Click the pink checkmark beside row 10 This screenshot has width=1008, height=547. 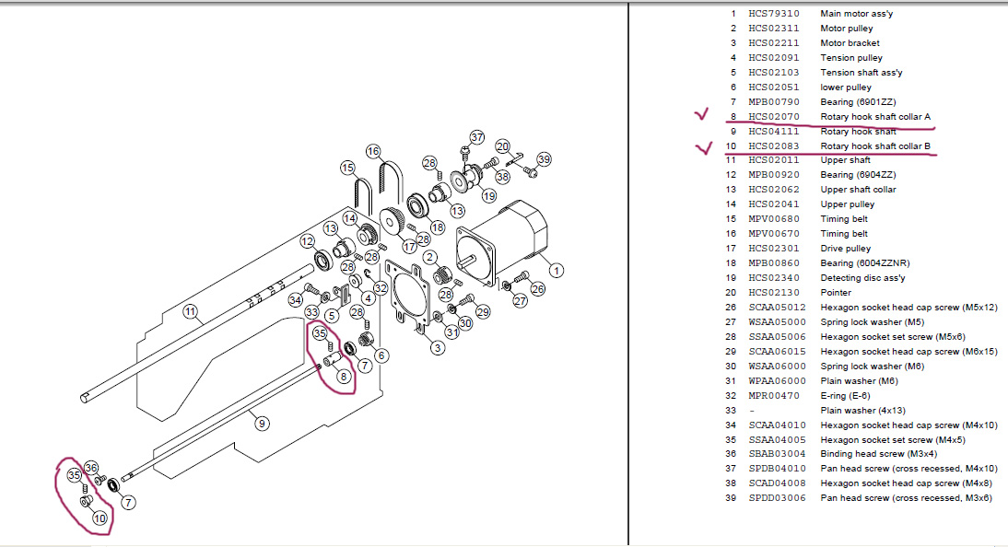pos(705,148)
